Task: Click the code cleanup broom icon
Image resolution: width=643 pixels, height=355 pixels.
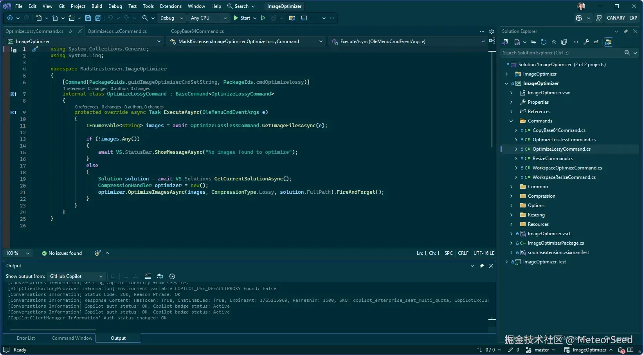Action: pos(98,253)
